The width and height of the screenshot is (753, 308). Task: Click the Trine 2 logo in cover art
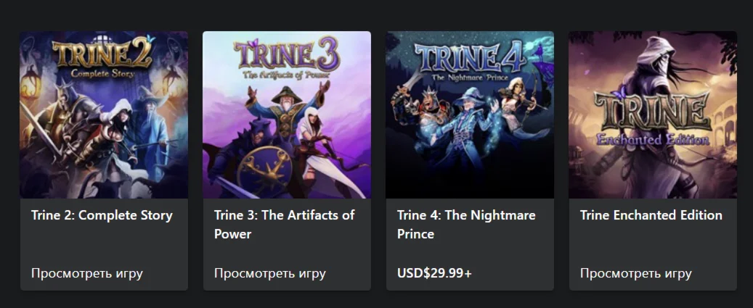coord(102,57)
